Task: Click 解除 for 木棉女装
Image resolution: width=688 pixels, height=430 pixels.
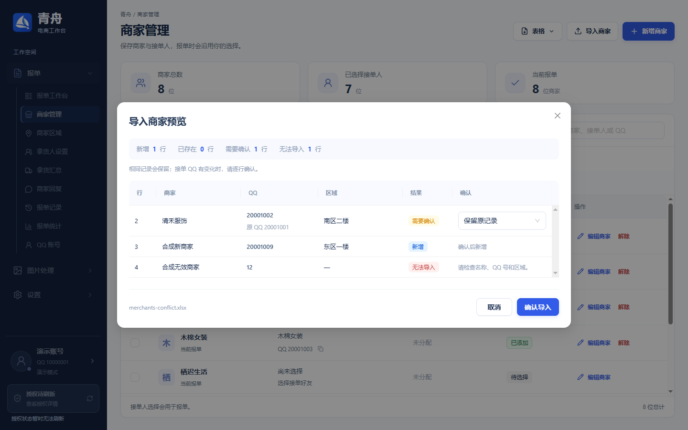Action: pos(623,343)
